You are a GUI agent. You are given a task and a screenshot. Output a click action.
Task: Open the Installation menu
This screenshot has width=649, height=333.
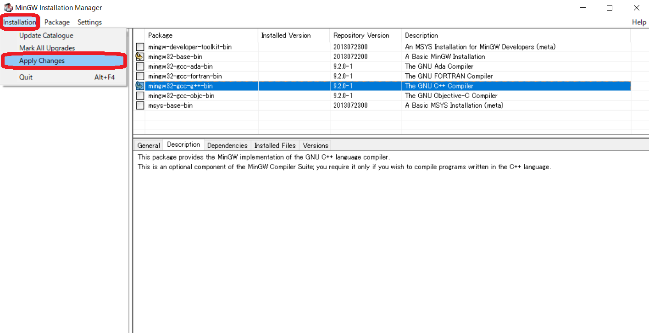tap(20, 22)
